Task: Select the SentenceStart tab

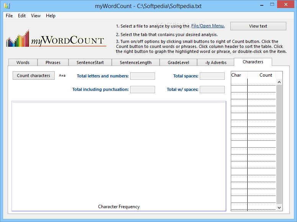Action: click(90, 62)
